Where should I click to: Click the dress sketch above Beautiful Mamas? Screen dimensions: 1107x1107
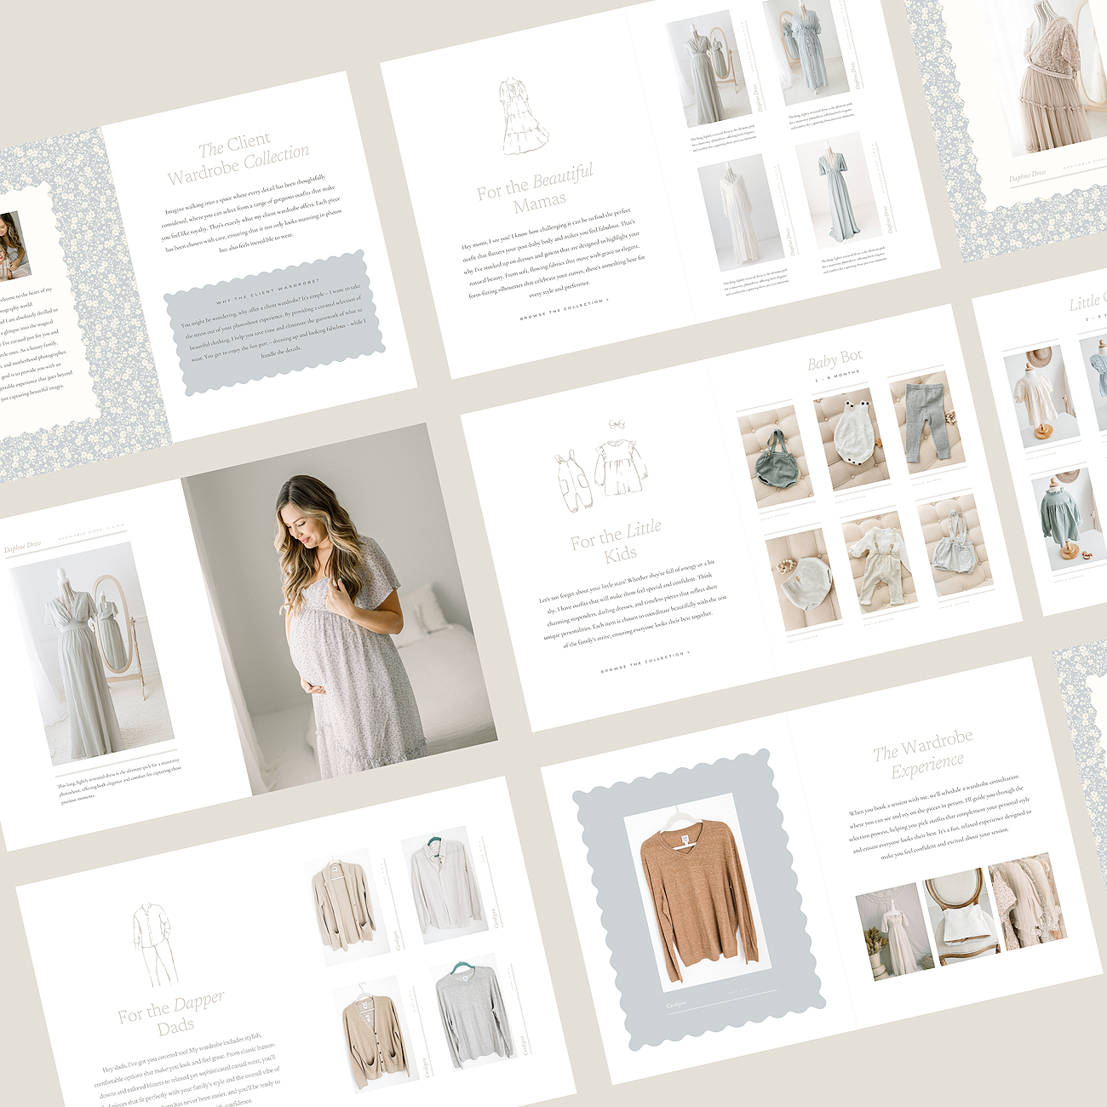point(523,117)
